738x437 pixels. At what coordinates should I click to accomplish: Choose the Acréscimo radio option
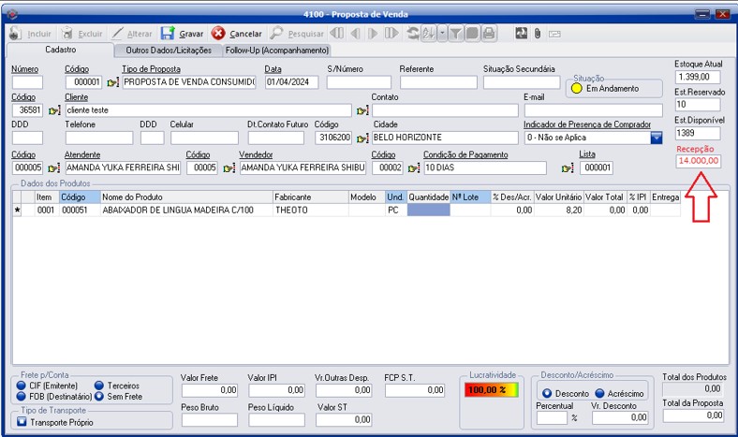599,393
